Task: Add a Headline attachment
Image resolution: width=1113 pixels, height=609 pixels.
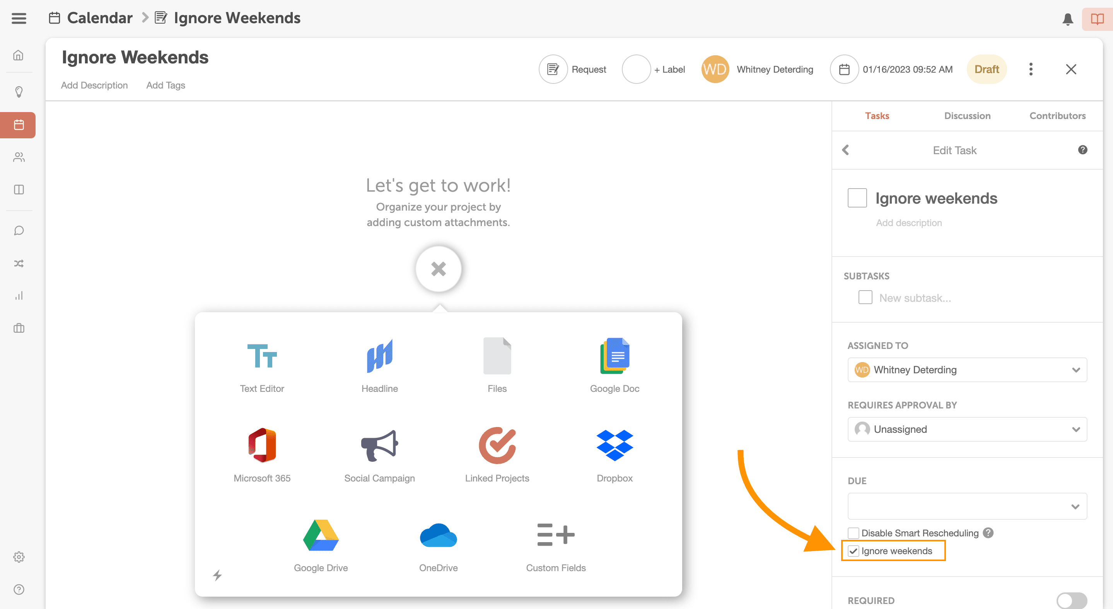Action: click(x=379, y=356)
